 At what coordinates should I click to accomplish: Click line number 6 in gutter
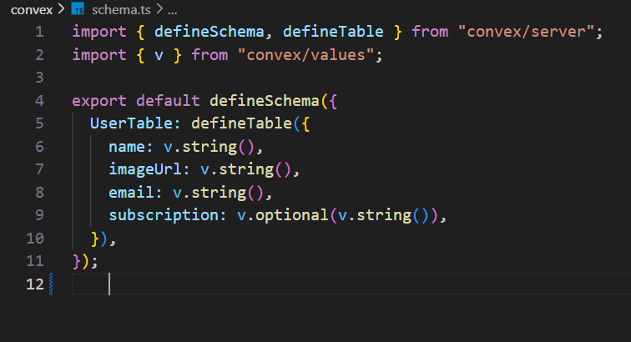pos(39,147)
